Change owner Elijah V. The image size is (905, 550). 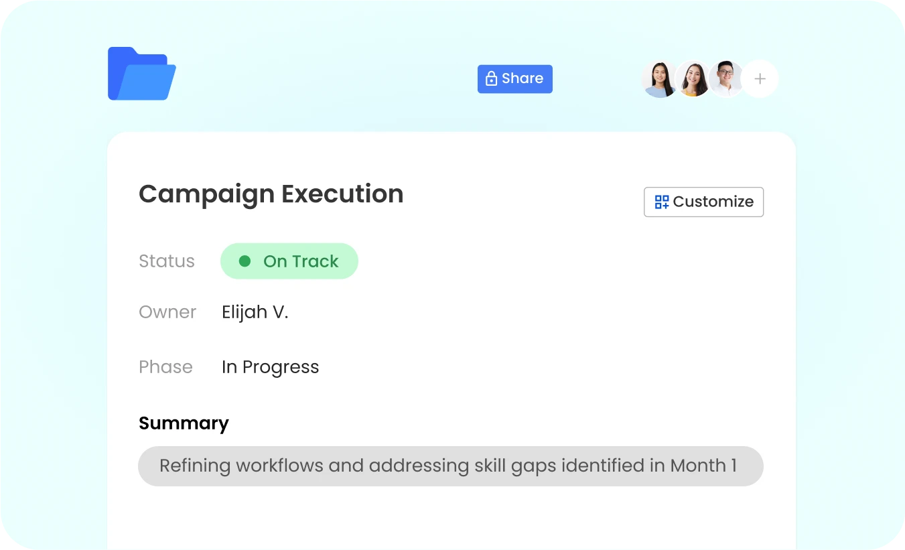pyautogui.click(x=255, y=312)
